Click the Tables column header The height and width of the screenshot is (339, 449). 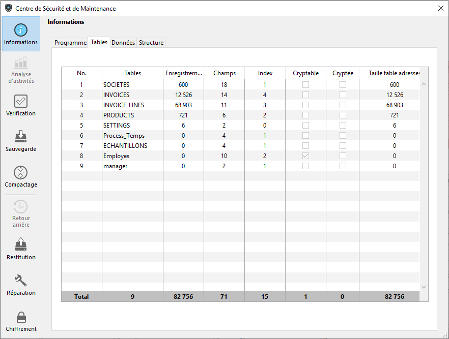pos(132,73)
